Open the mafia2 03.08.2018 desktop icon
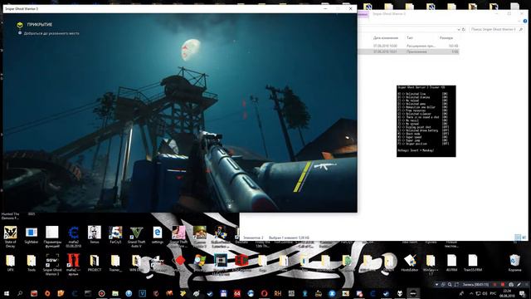 73,236
